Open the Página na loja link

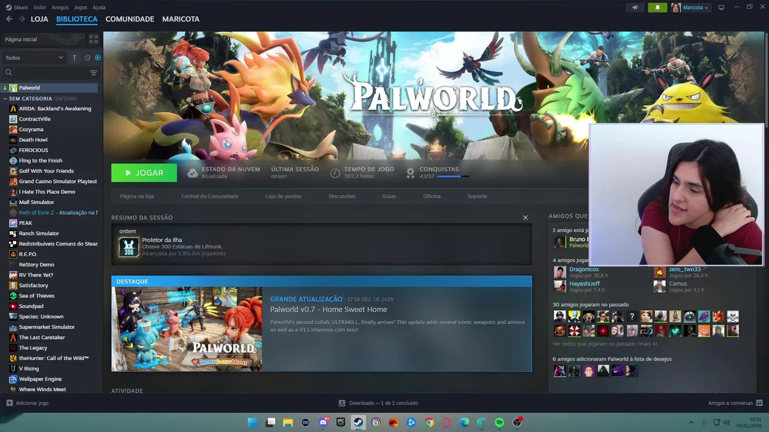coord(137,196)
